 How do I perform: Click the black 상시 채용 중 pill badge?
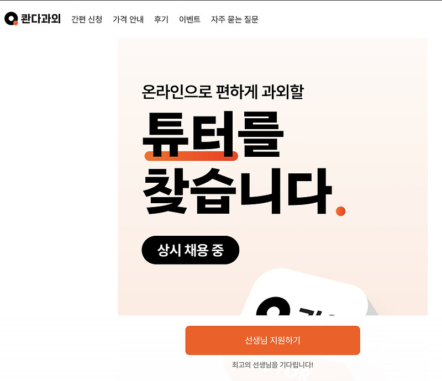click(x=190, y=250)
